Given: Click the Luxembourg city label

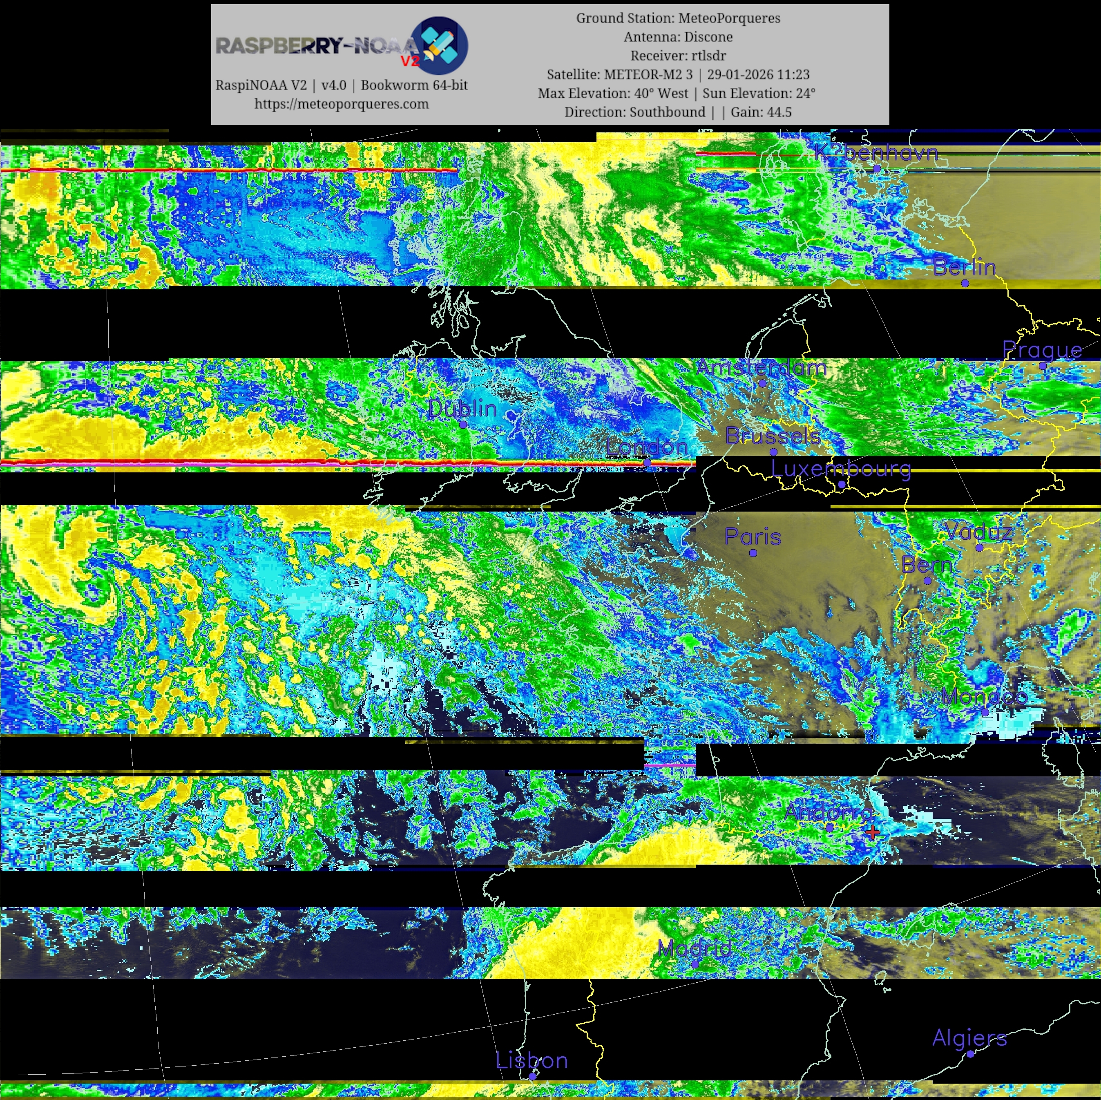Looking at the screenshot, I should point(841,469).
